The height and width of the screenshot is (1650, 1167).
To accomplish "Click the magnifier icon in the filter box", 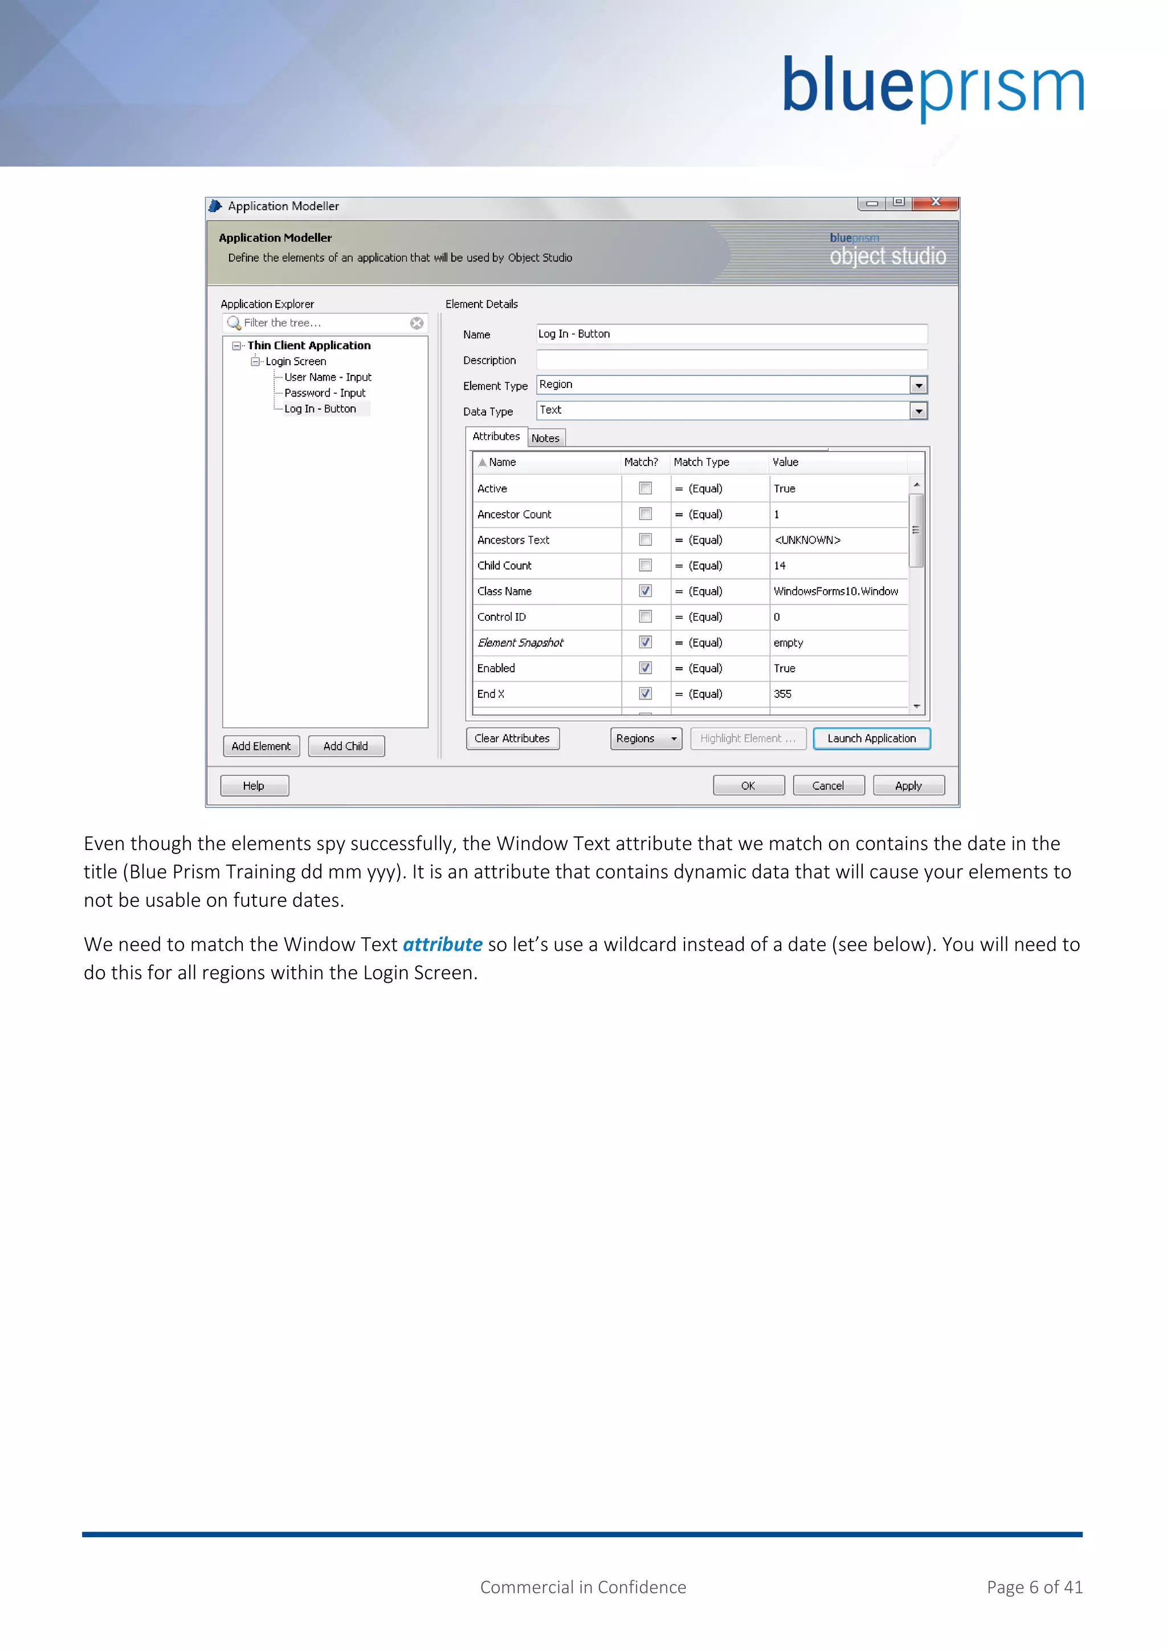I will [x=234, y=324].
